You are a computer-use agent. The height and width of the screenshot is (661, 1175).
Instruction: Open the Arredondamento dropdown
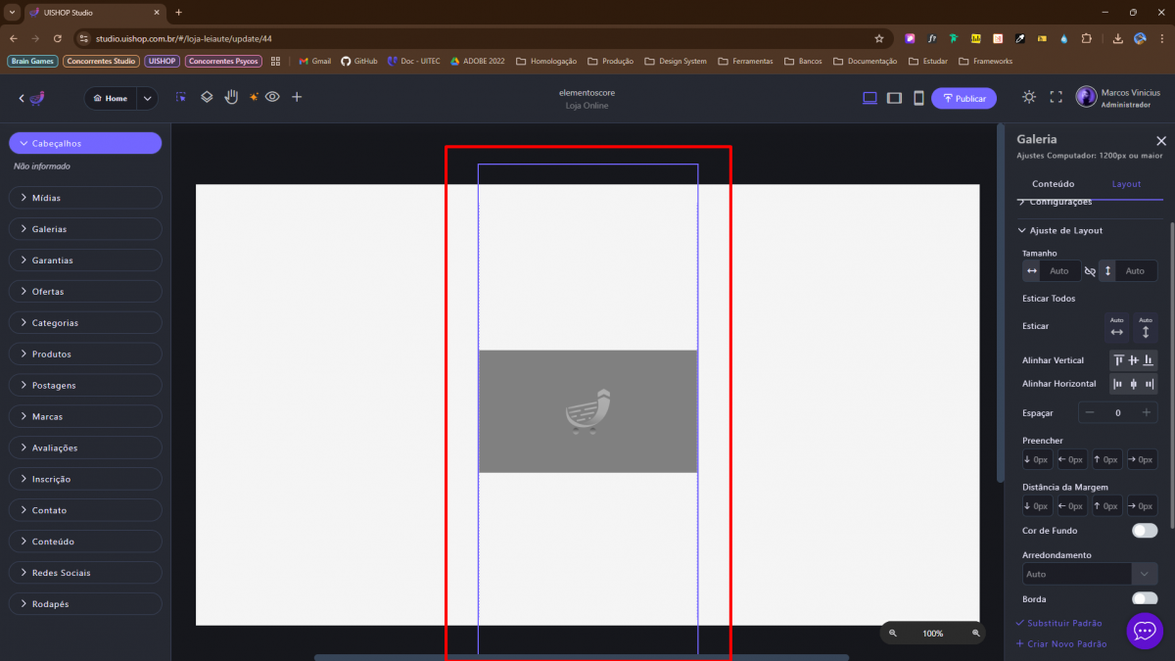coord(1144,574)
